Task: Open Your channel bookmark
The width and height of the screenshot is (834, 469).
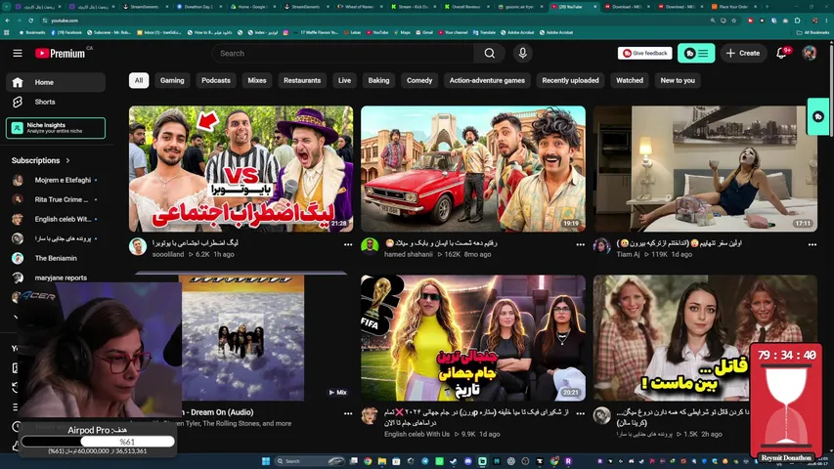Action: (x=453, y=32)
